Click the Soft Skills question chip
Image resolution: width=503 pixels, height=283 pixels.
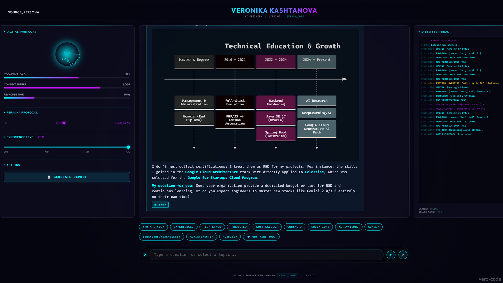pos(267,227)
